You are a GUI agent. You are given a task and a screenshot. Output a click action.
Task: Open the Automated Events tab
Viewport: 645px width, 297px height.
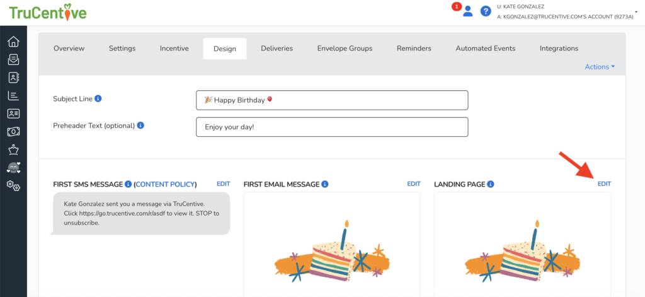click(x=485, y=49)
